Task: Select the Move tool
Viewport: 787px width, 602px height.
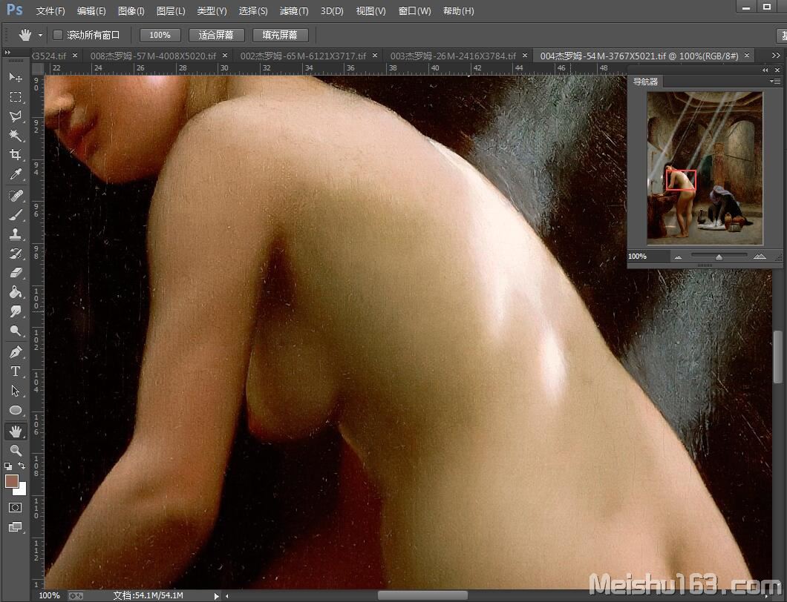Action: pos(16,77)
